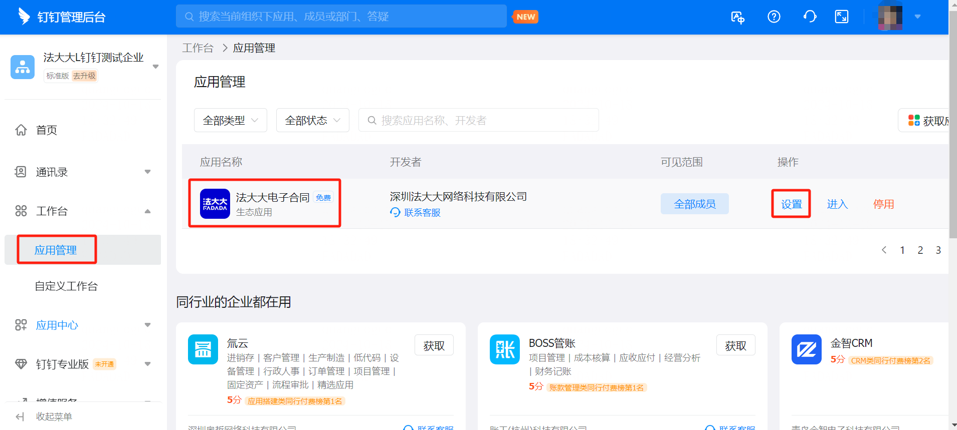The image size is (957, 430).
Task: Select page 3 in pagination
Action: pos(938,250)
